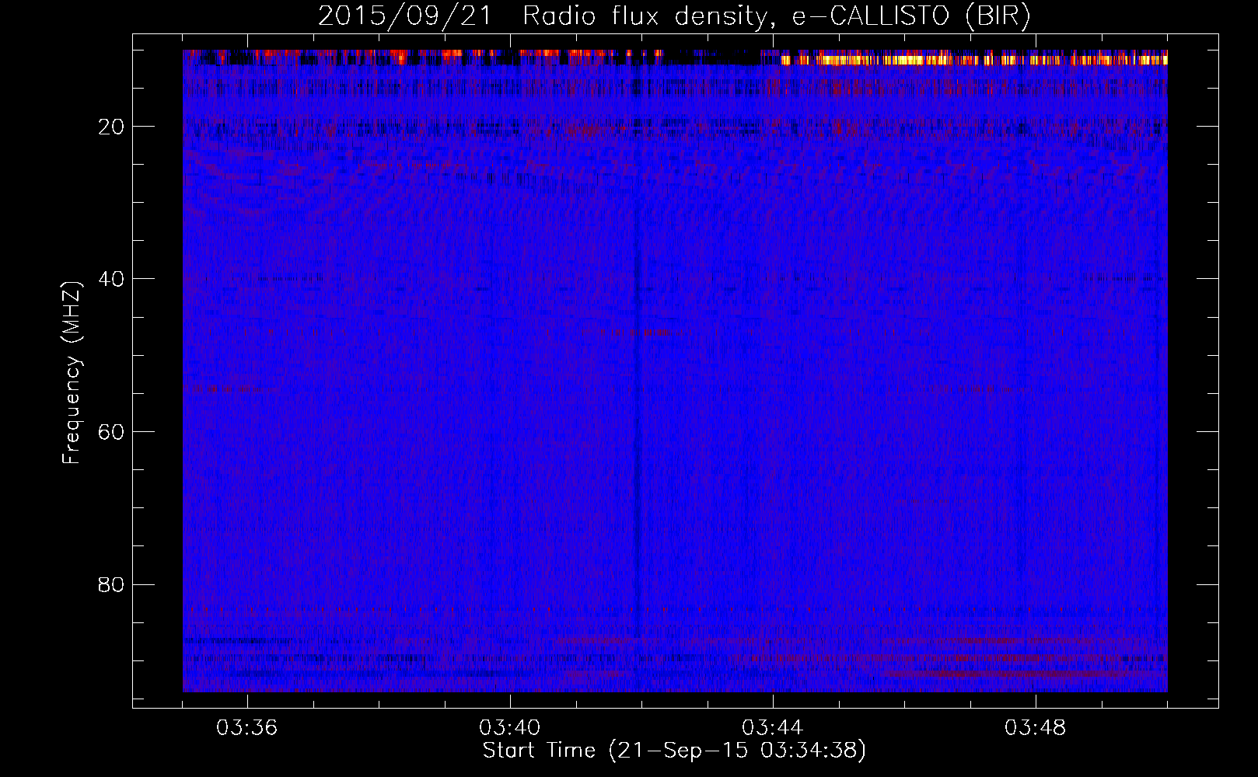
Task: Click the plot title "Radio flux density, e-CALLISTO (BIR)"
Action: click(776, 16)
